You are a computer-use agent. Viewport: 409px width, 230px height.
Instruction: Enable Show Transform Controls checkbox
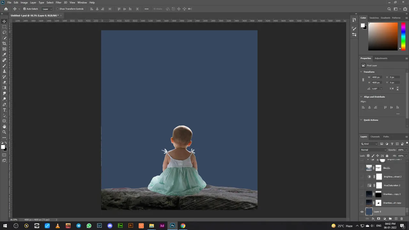[58, 9]
